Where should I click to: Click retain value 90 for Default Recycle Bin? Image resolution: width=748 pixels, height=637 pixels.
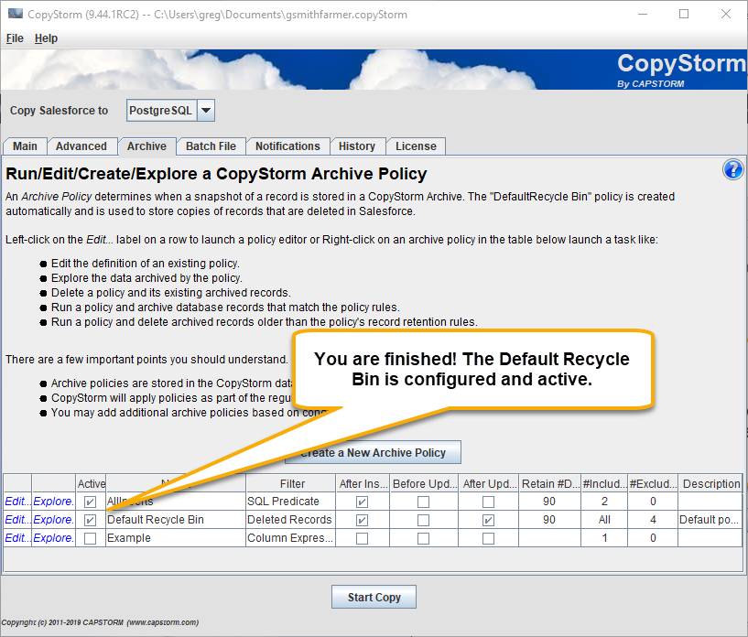[549, 520]
